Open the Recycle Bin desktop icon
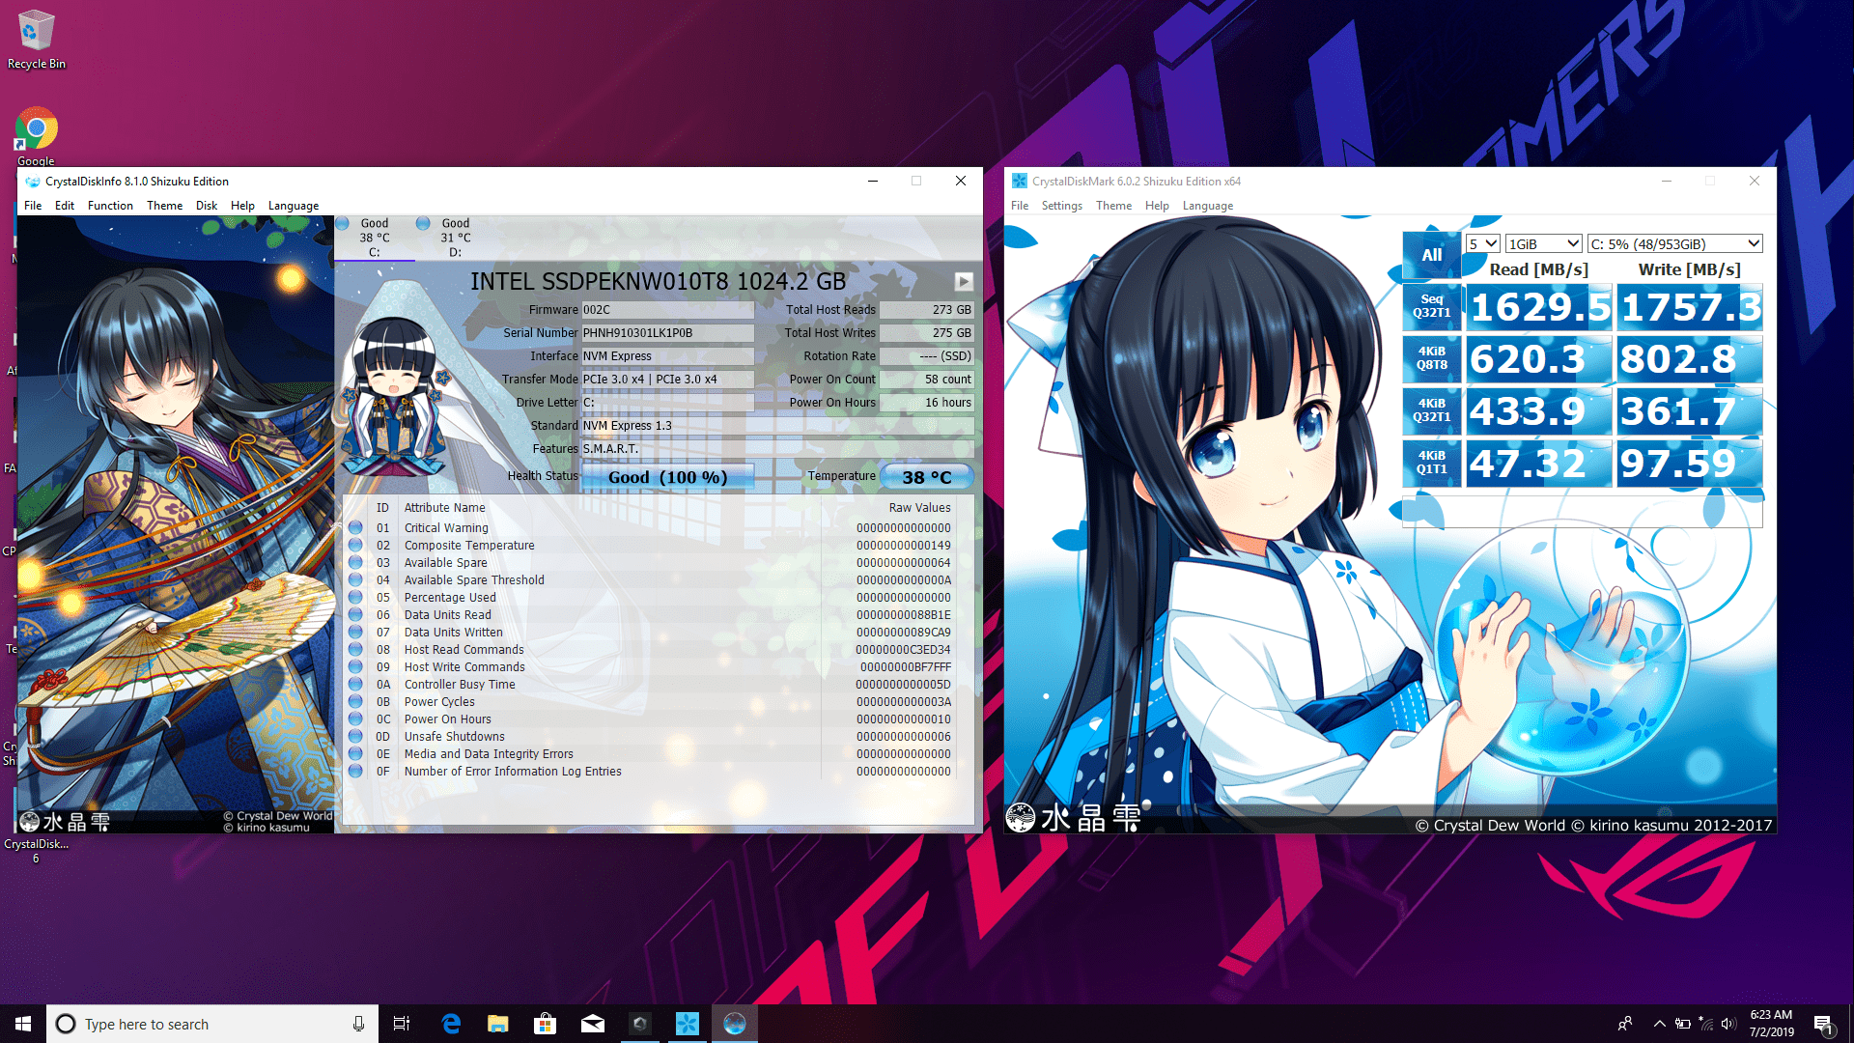 coord(37,41)
